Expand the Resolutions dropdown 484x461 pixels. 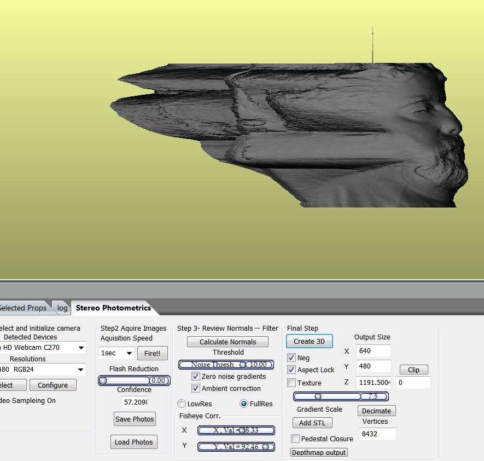(x=81, y=370)
